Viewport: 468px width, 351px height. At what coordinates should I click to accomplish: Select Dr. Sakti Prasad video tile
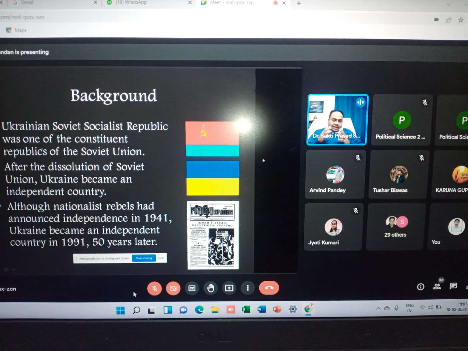tap(337, 120)
